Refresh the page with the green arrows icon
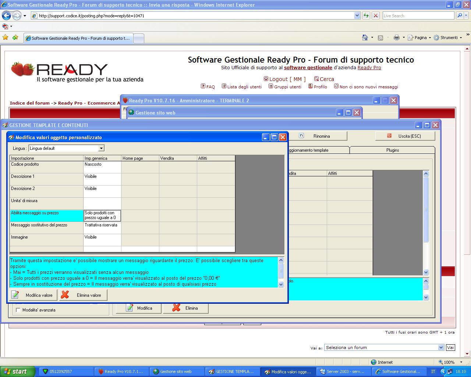 click(x=366, y=15)
